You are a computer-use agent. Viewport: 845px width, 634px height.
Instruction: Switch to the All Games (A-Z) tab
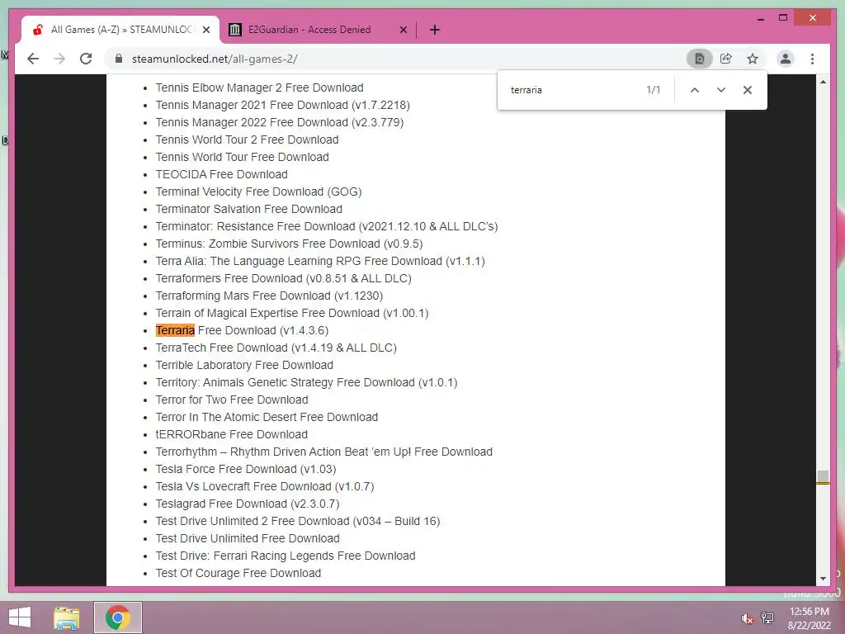point(120,30)
